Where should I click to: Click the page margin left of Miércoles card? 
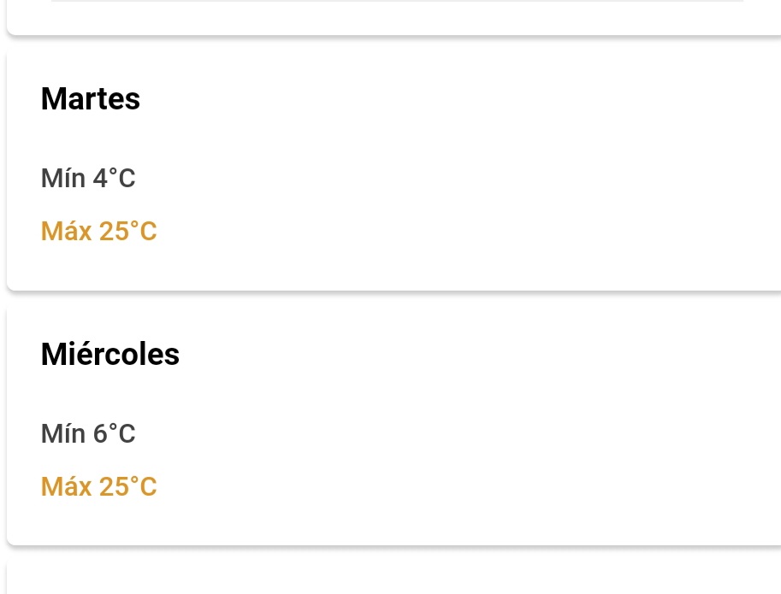3,427
